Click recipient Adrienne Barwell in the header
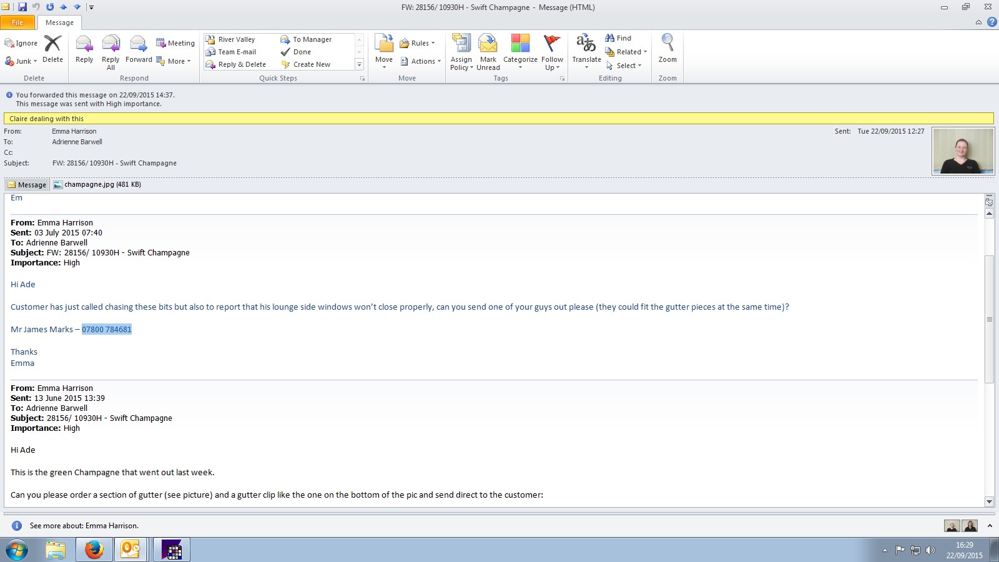999x562 pixels. [77, 142]
